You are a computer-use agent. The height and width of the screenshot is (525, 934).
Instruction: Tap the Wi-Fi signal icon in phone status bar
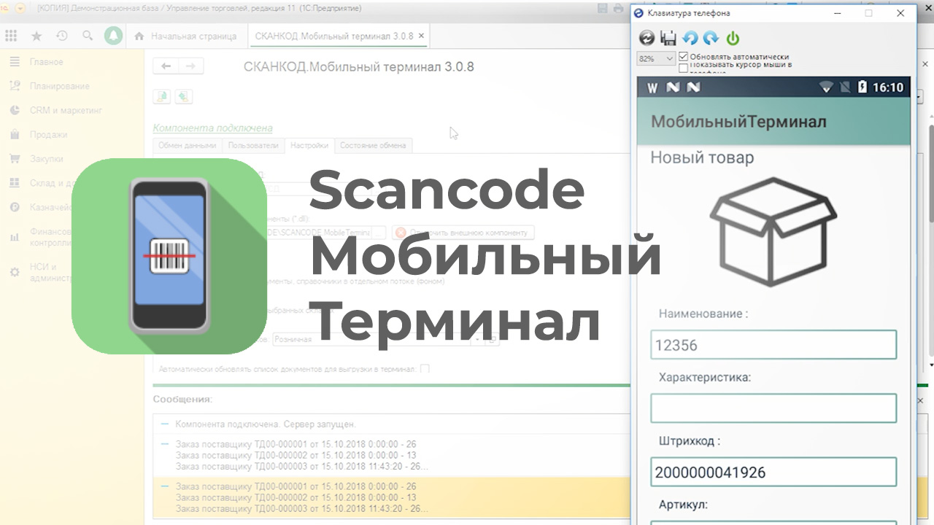pos(826,87)
